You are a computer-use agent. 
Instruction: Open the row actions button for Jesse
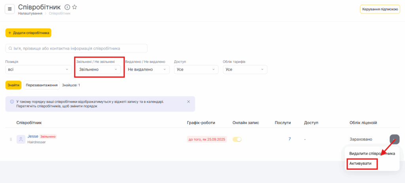coord(394,139)
